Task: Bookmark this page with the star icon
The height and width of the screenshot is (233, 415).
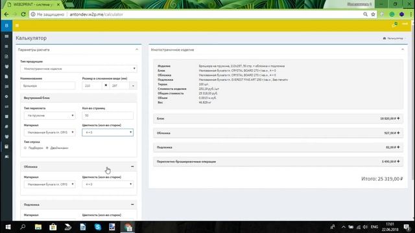Action: (x=373, y=14)
